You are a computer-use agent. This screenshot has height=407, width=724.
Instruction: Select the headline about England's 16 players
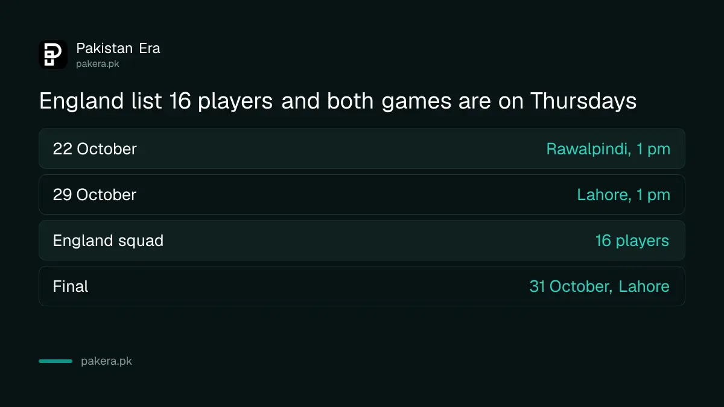tap(338, 101)
